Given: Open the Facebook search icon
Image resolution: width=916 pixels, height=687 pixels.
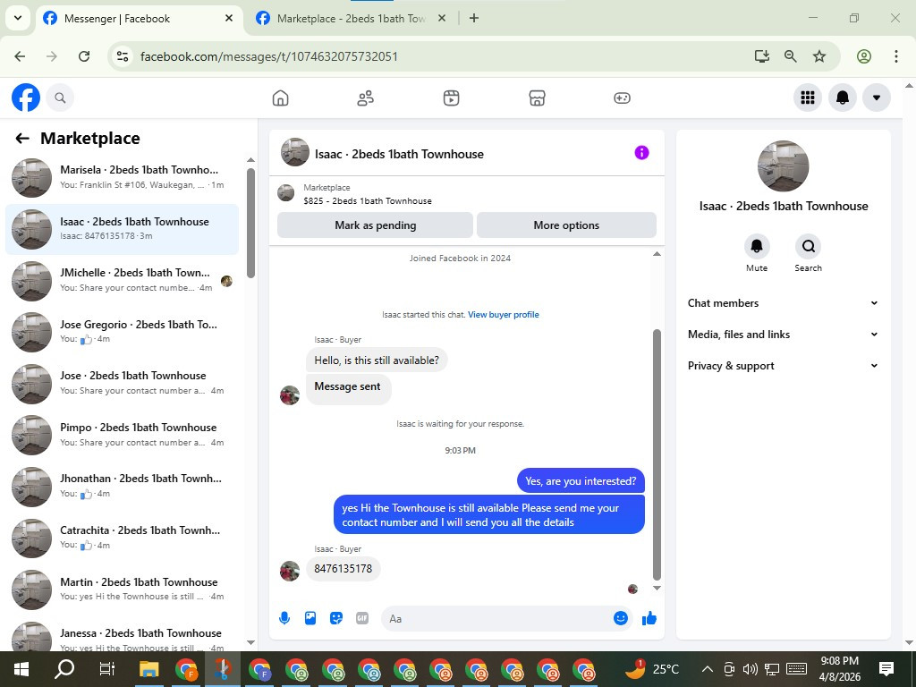Looking at the screenshot, I should tap(60, 98).
